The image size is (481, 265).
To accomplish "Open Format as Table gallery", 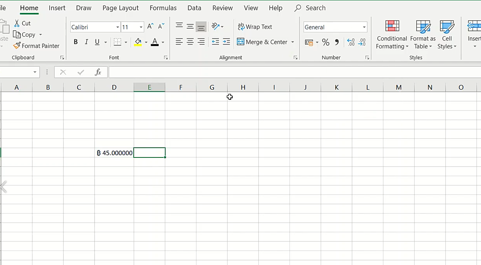I will 423,35.
